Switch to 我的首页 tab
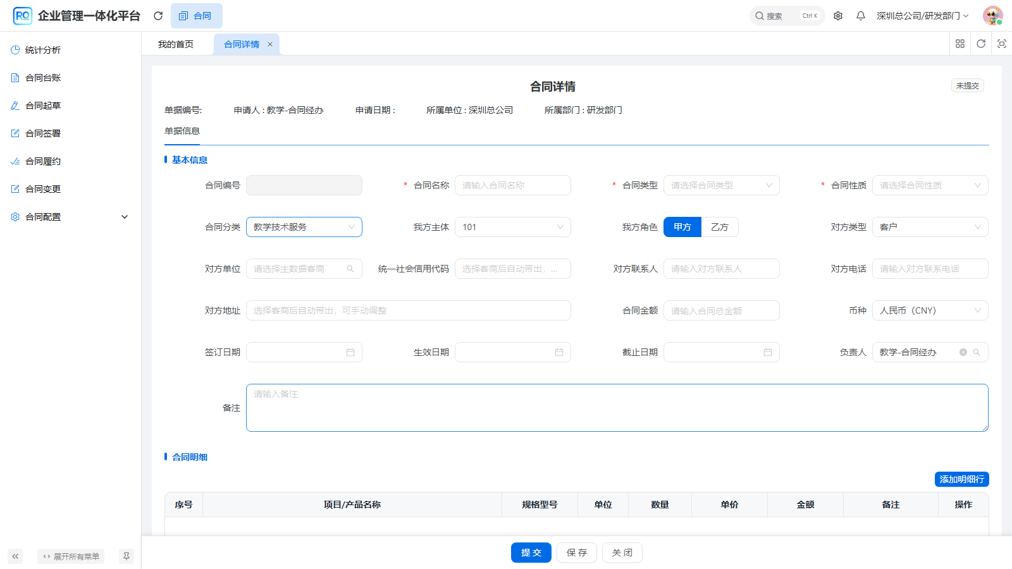1012x569 pixels. pyautogui.click(x=176, y=44)
